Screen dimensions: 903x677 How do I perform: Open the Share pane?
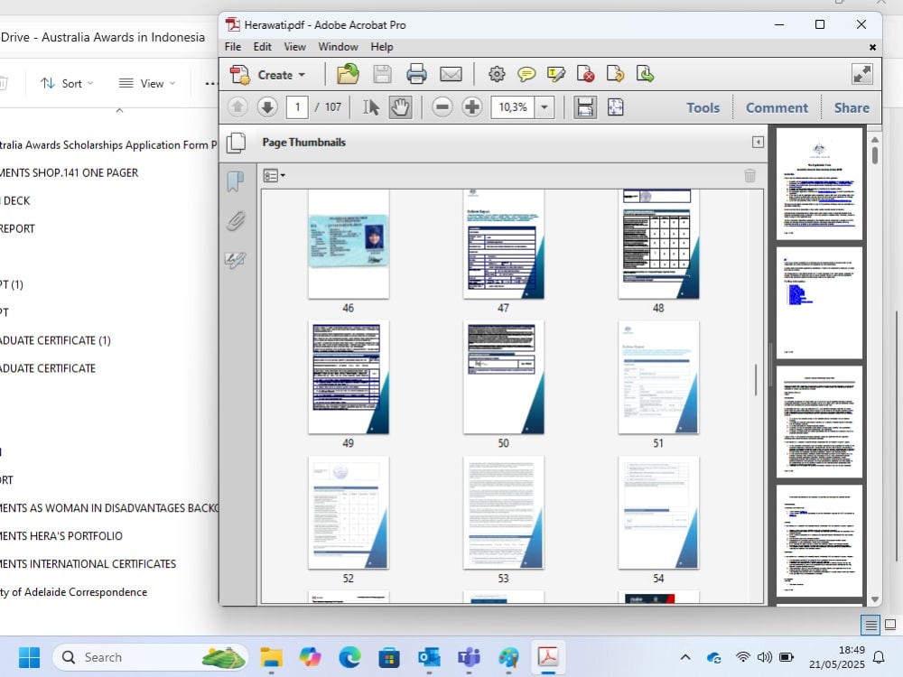click(x=852, y=107)
